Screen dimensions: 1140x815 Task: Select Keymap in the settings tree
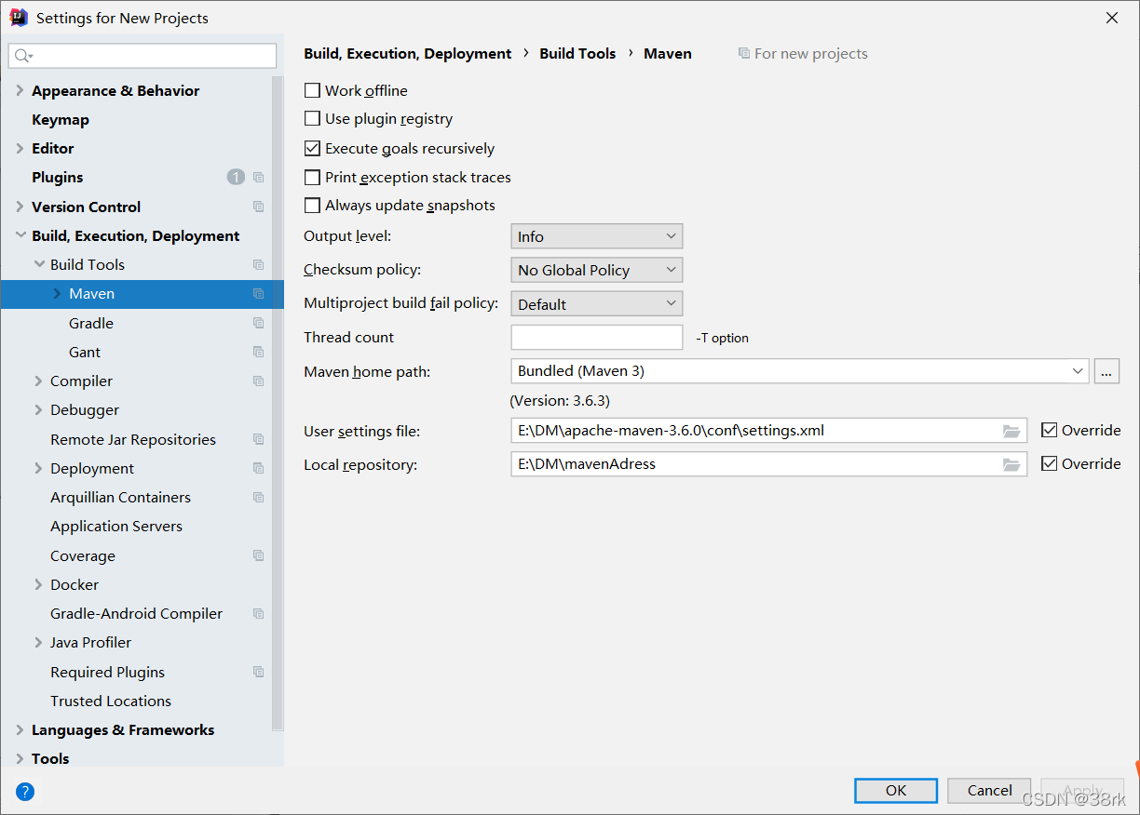click(x=61, y=119)
